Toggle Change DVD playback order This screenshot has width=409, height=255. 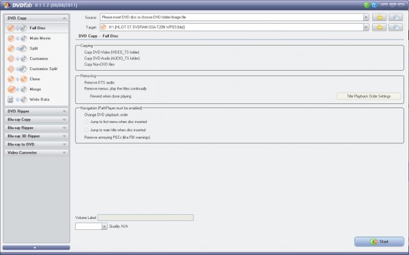pos(106,115)
